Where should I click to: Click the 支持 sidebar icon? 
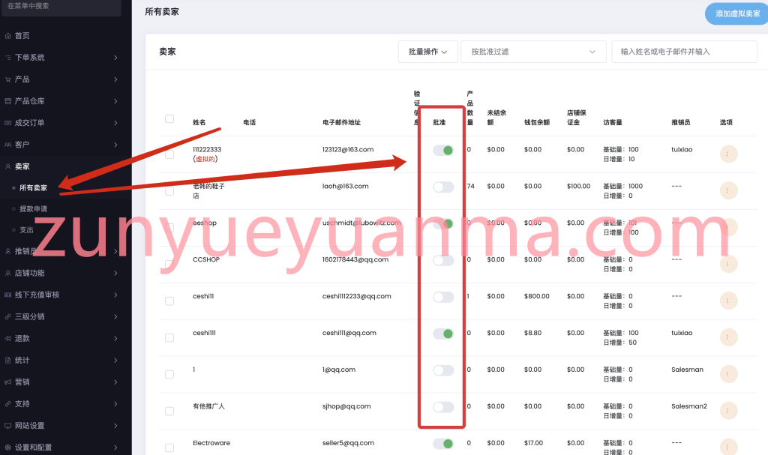[x=7, y=403]
